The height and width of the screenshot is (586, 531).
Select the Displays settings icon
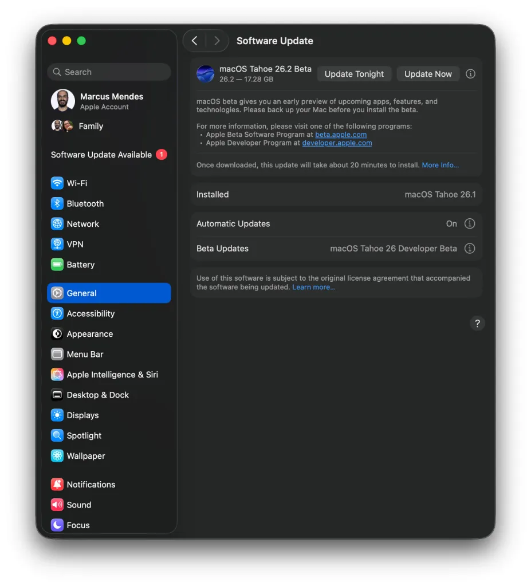click(57, 415)
